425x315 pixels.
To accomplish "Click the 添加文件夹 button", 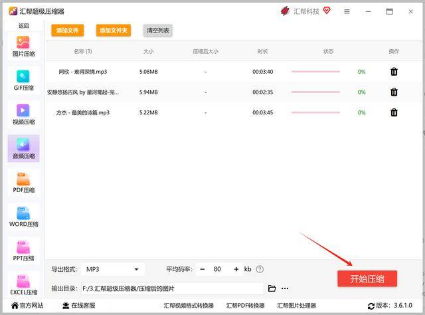I will [x=114, y=31].
